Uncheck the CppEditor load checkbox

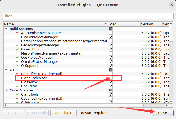point(111,86)
